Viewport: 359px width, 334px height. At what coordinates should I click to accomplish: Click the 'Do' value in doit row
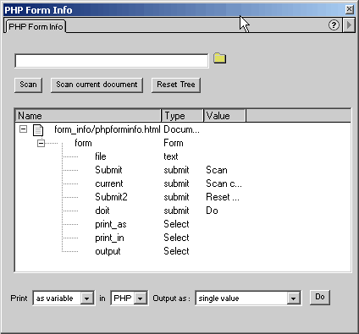[x=212, y=211]
